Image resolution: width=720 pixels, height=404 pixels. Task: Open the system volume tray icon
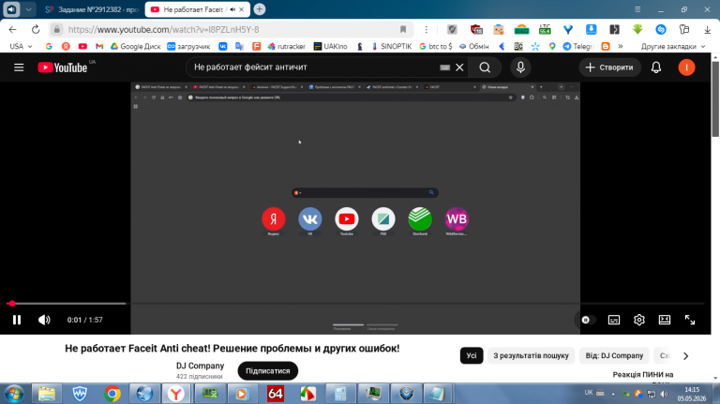tap(664, 394)
